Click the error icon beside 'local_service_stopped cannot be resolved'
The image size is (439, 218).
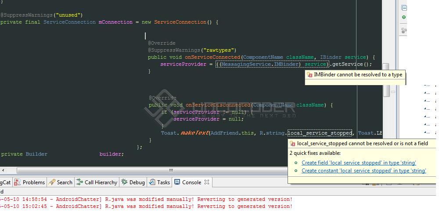pos(292,143)
